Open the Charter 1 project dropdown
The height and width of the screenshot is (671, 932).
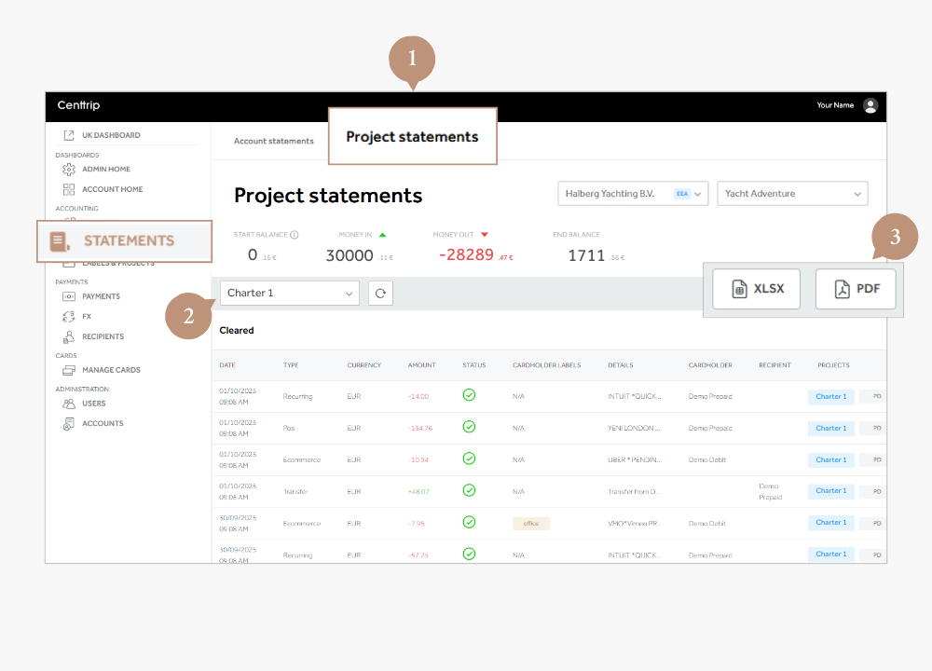pyautogui.click(x=290, y=293)
